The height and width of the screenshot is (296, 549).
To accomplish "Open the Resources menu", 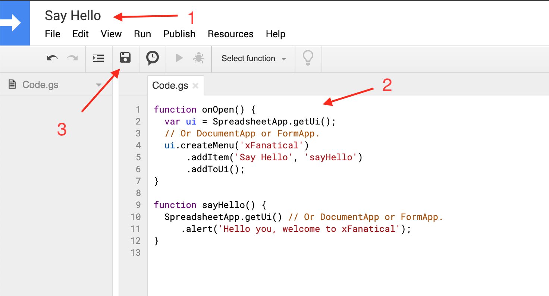I will (x=230, y=34).
